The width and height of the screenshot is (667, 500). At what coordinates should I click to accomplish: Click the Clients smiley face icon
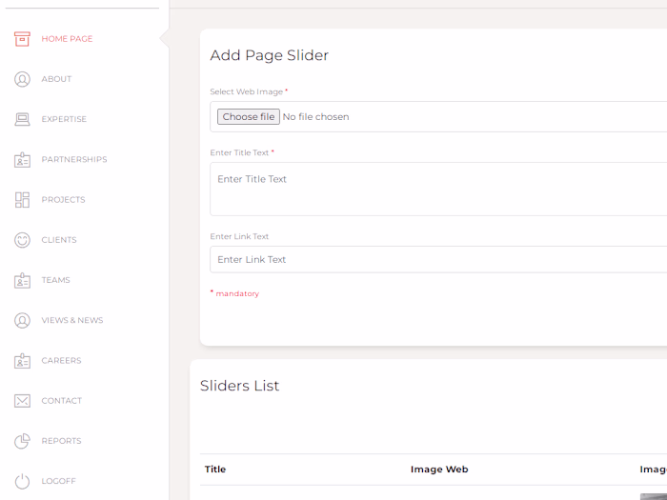tap(22, 240)
